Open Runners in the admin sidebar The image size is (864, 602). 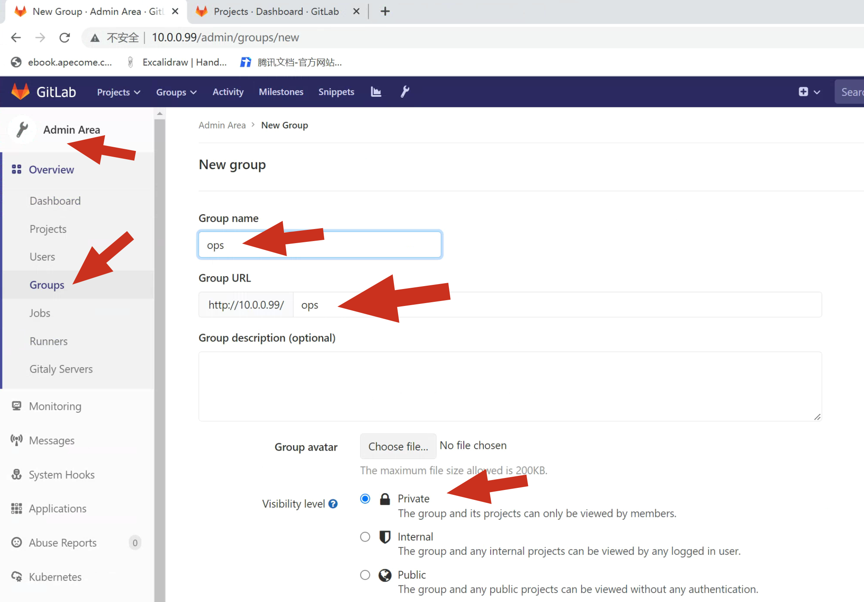coord(48,341)
